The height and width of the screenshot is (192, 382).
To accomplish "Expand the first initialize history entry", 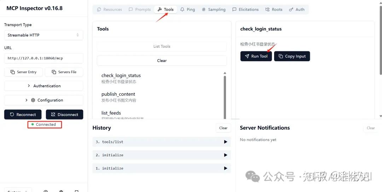I will (x=225, y=168).
